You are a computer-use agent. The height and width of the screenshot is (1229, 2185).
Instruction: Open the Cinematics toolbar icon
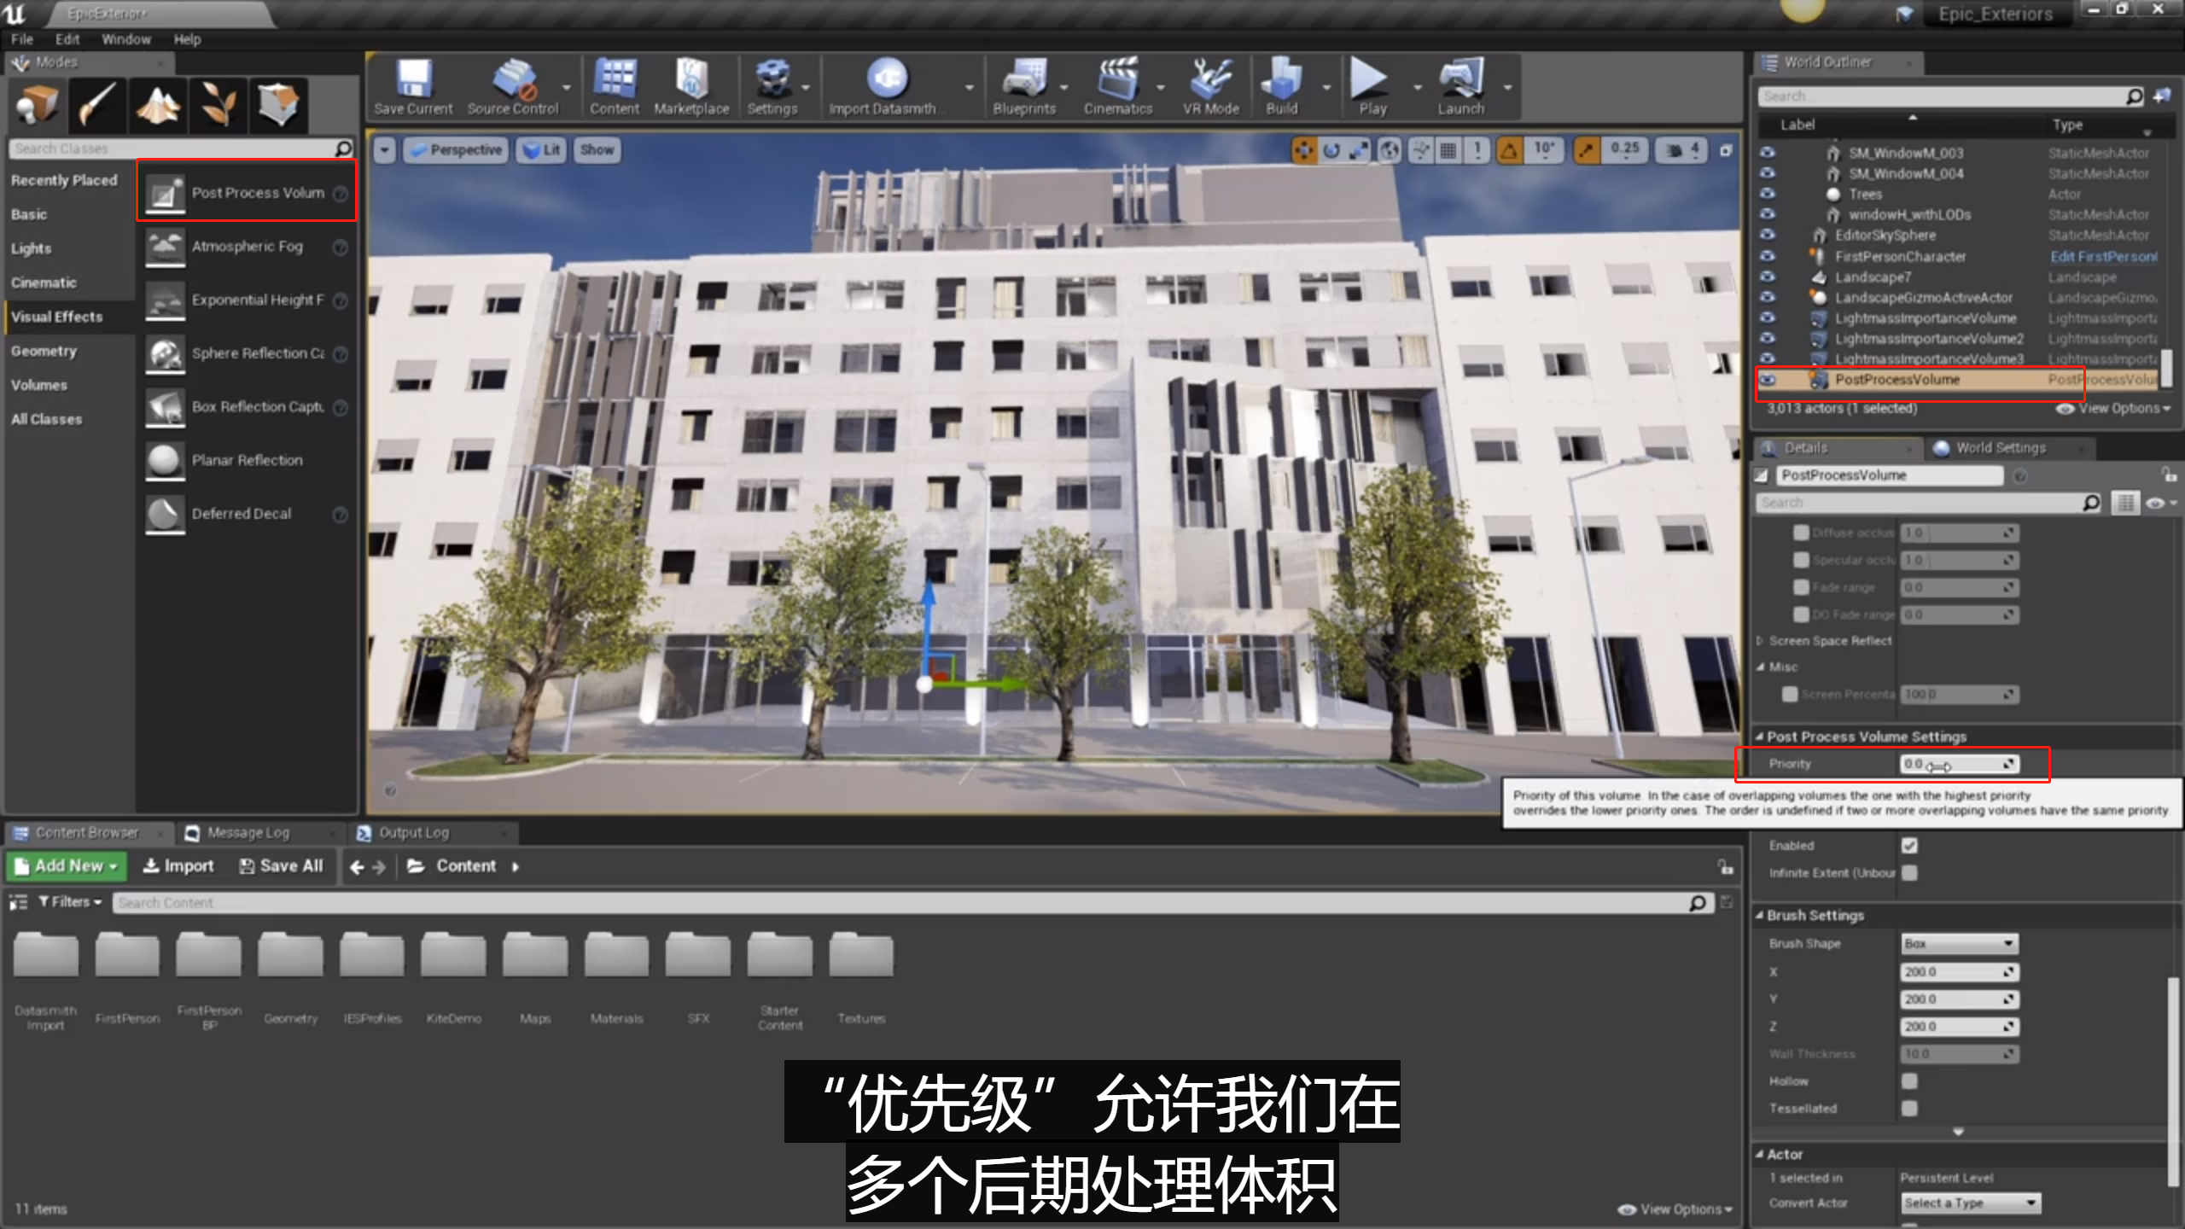pyautogui.click(x=1117, y=86)
